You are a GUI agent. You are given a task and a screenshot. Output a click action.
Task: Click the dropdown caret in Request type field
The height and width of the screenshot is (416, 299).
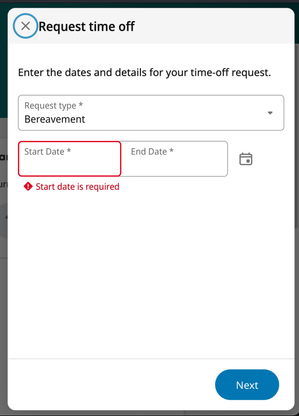270,113
